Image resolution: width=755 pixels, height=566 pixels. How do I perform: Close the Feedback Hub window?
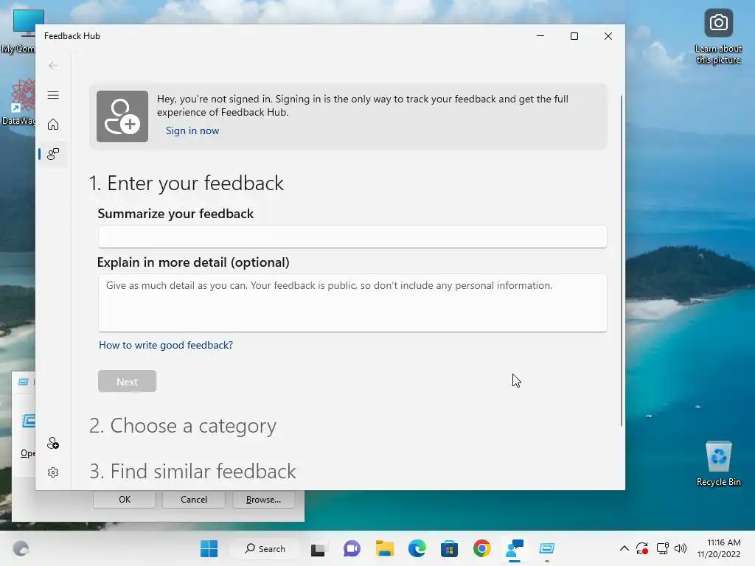[608, 36]
